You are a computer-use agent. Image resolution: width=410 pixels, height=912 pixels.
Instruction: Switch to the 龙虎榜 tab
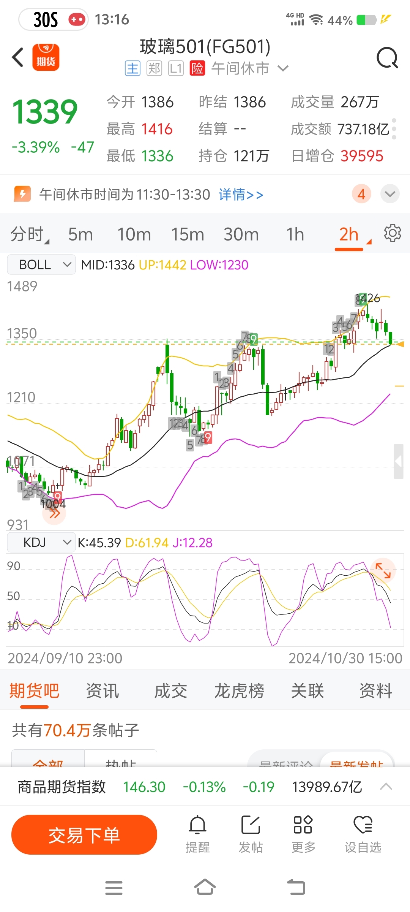coord(239,690)
